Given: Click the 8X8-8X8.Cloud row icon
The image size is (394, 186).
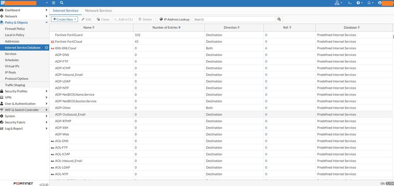Looking at the screenshot, I should (53, 48).
